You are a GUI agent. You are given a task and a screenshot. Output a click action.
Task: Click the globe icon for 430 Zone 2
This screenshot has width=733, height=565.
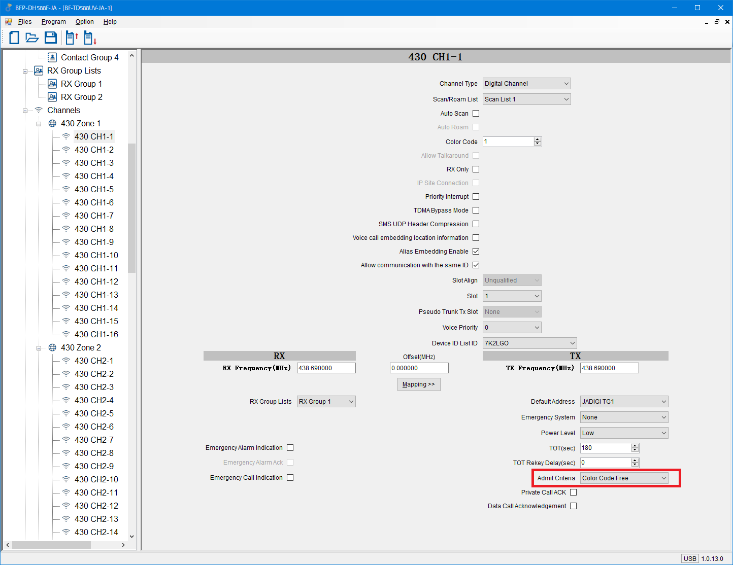(x=52, y=347)
